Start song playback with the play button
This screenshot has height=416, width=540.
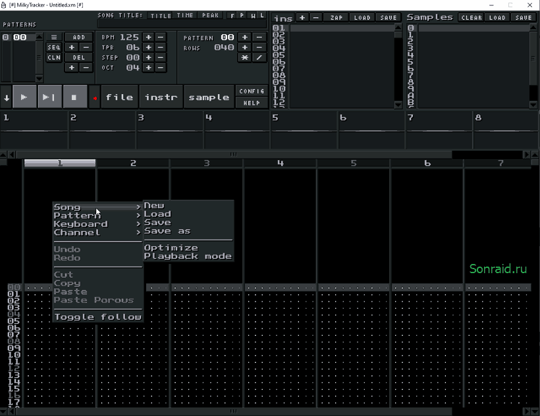click(x=24, y=97)
